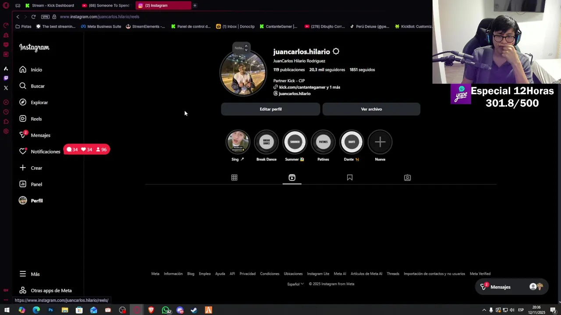Open the Meta Verified footer link
561x315 pixels.
click(480, 274)
